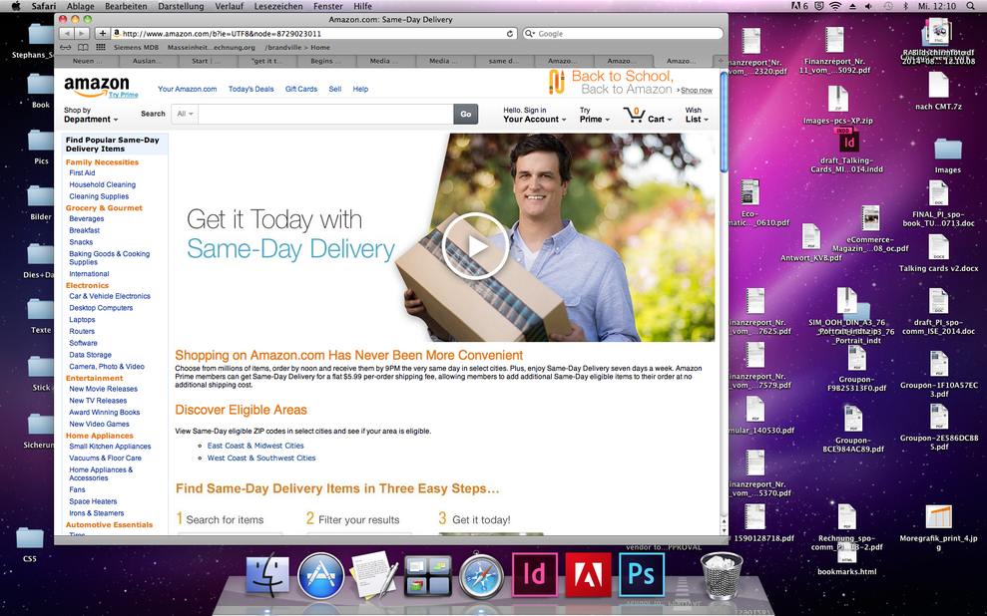This screenshot has height=616, width=987.
Task: Open Mission Control in the Dock
Action: click(x=428, y=576)
